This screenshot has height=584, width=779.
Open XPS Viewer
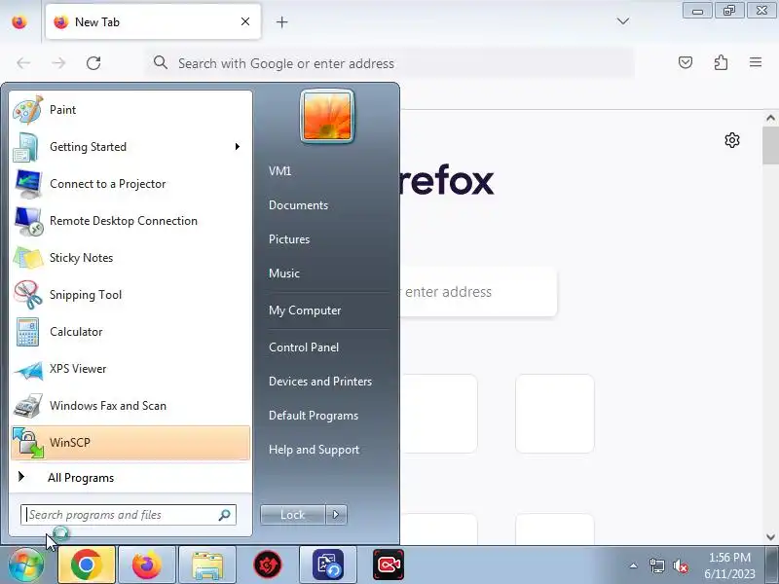tap(130, 369)
